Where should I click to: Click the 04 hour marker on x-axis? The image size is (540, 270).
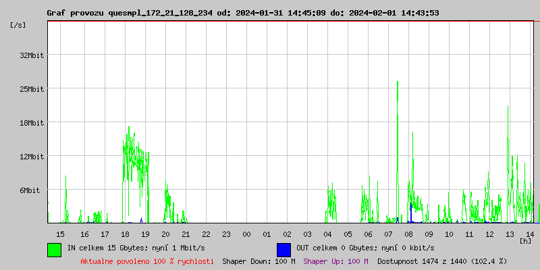[x=327, y=234]
